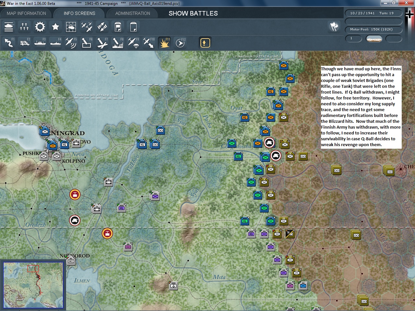
Task: Select the F7 bomb airfield mode icon
Action: point(102,43)
